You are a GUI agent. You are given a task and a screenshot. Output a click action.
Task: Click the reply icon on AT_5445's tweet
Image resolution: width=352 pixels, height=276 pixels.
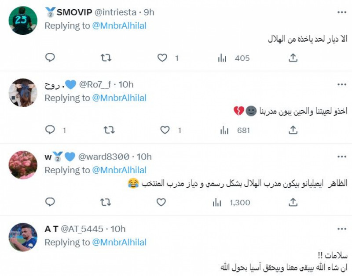click(50, 274)
